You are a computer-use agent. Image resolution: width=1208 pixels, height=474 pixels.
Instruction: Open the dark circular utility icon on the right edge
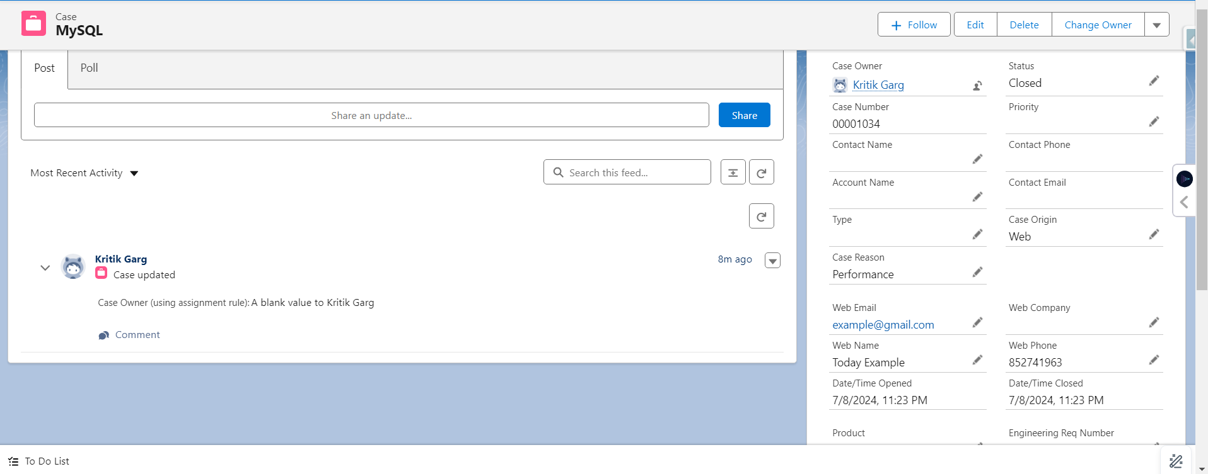pos(1185,179)
